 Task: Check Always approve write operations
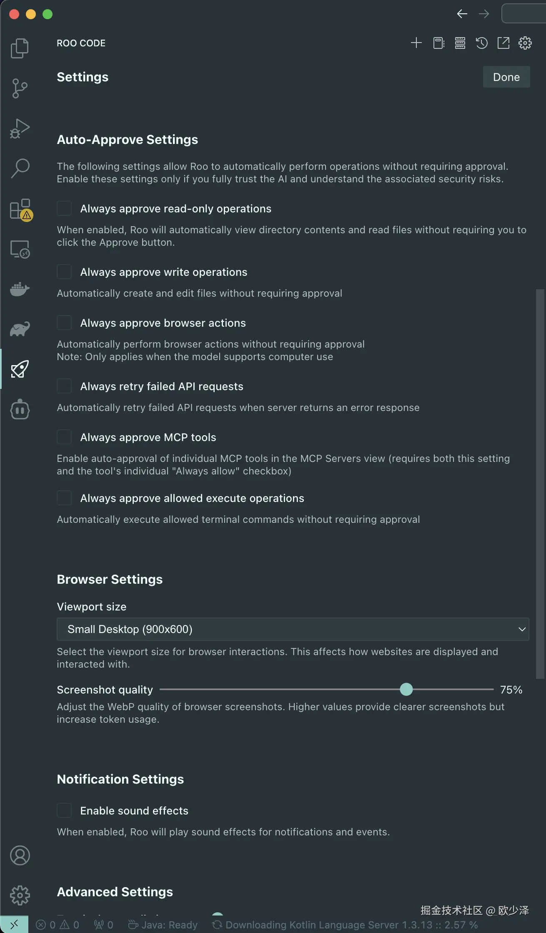tap(64, 272)
